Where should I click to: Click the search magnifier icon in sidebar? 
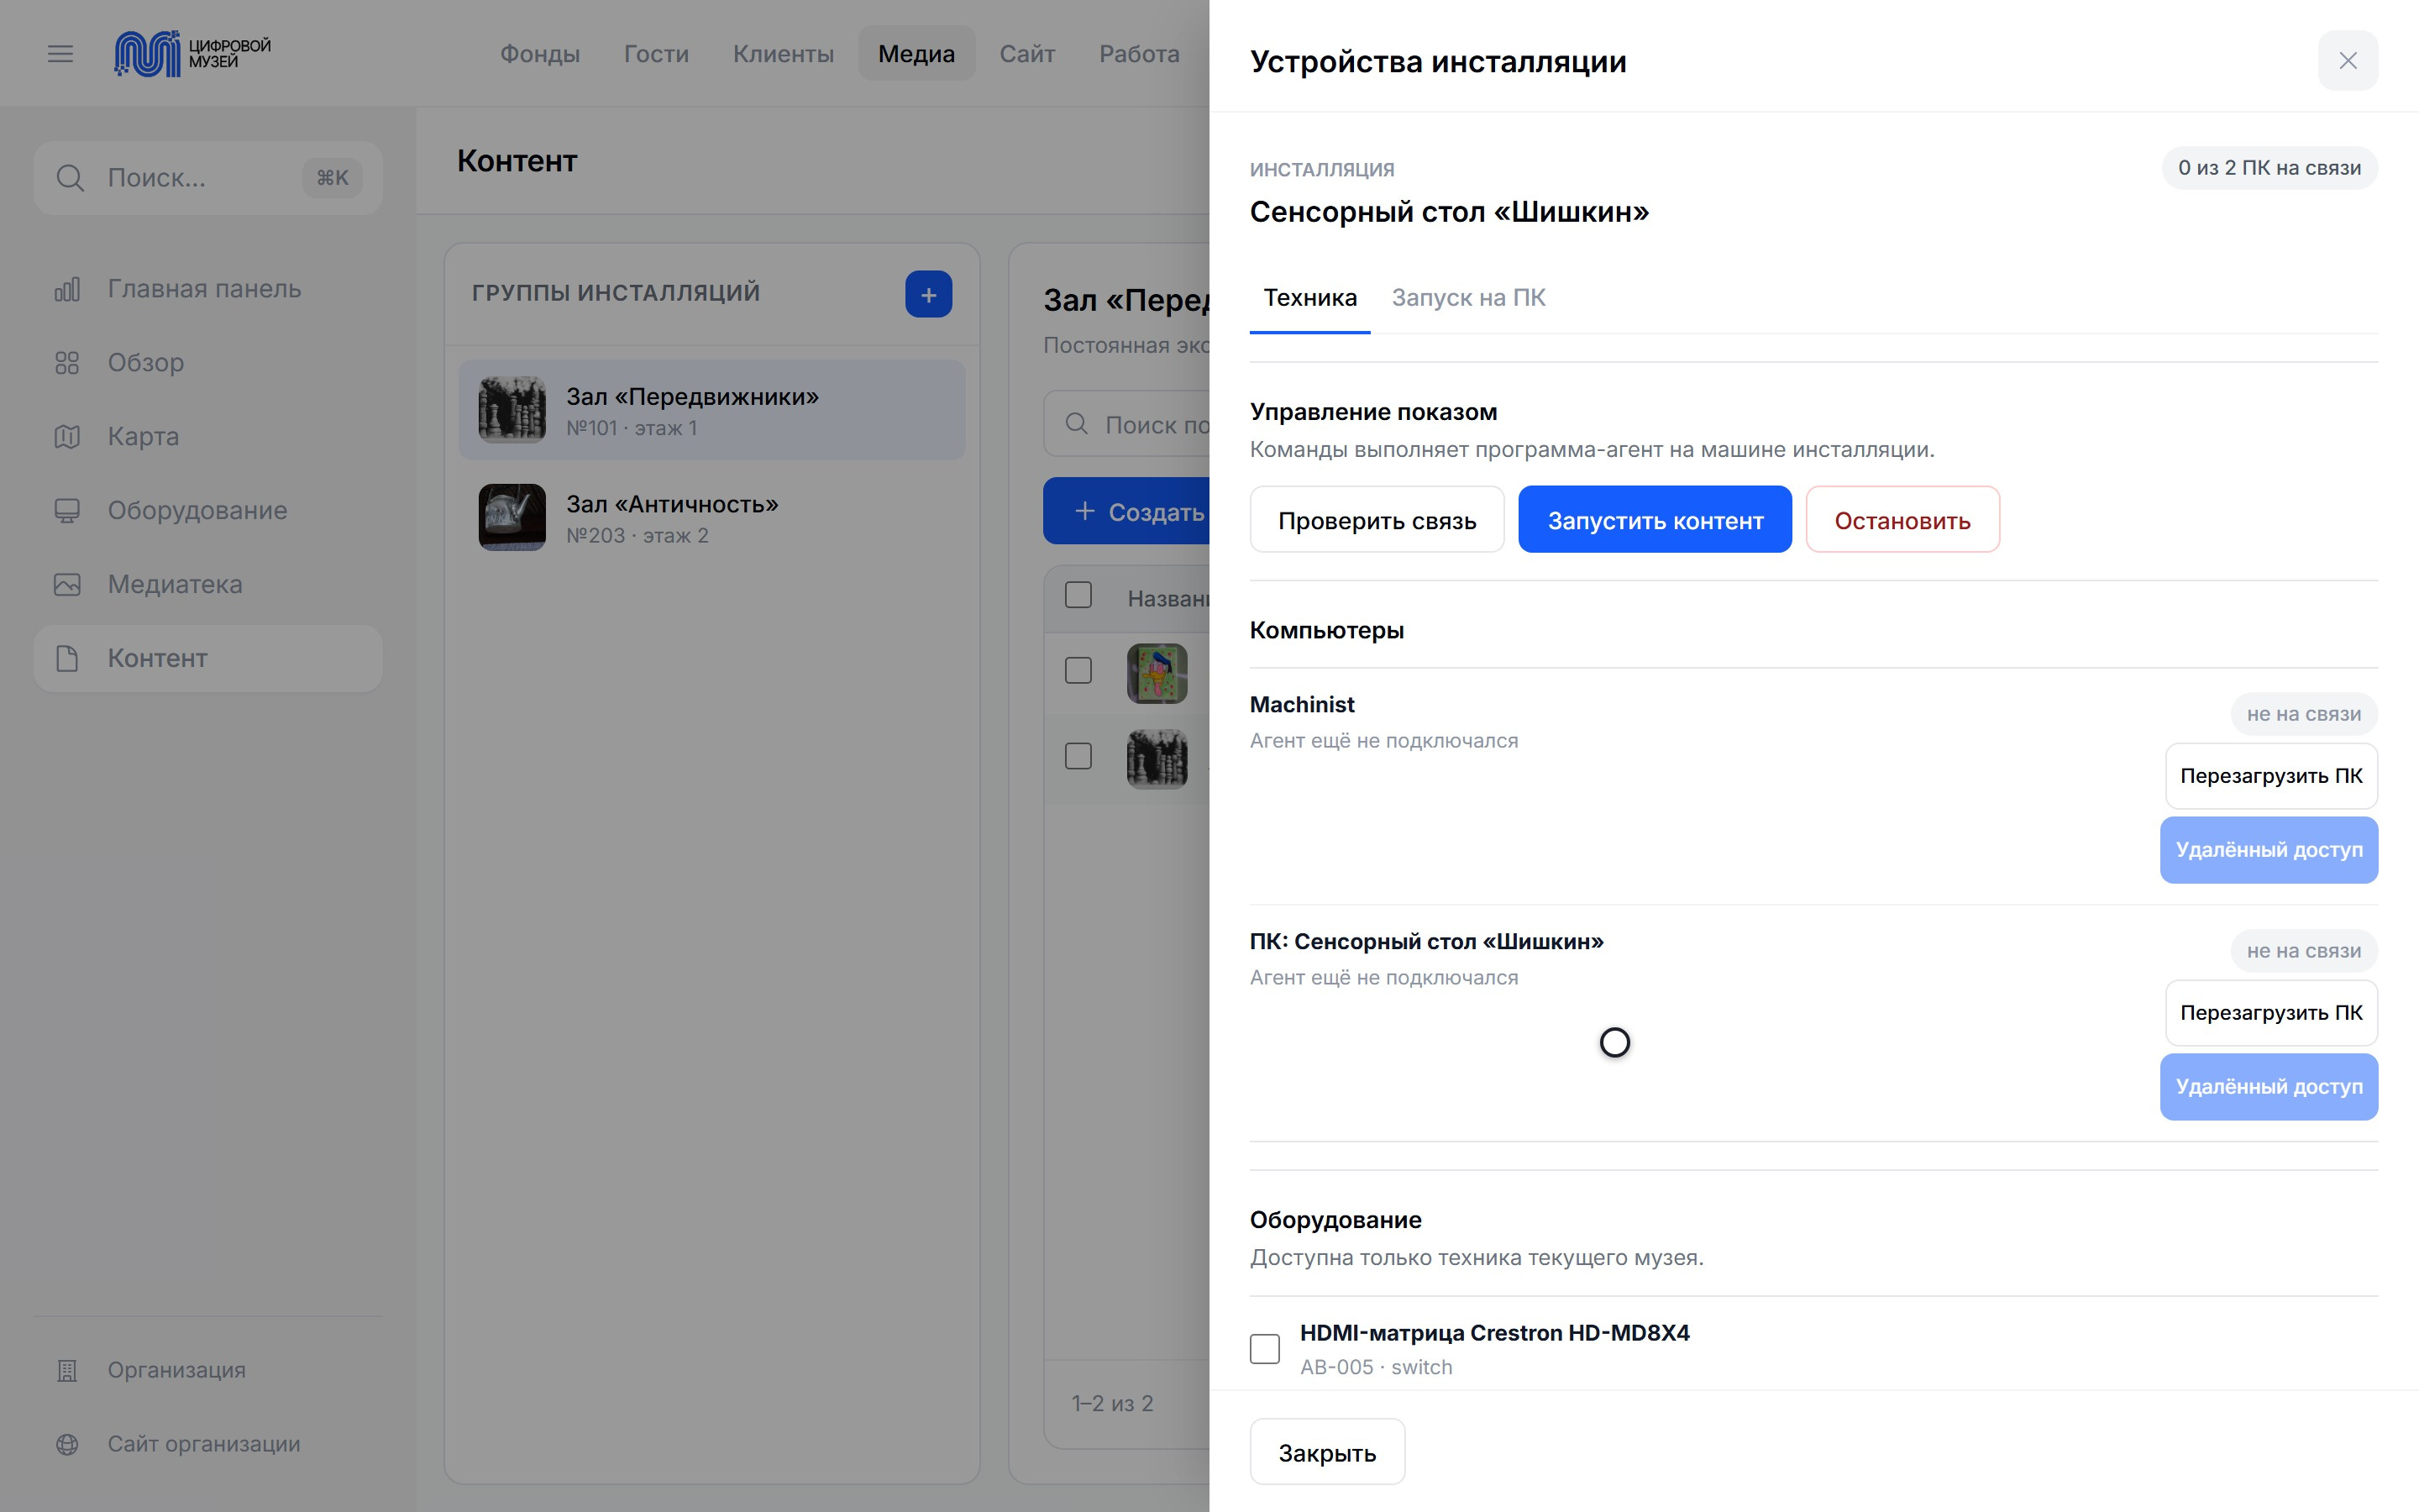(70, 178)
